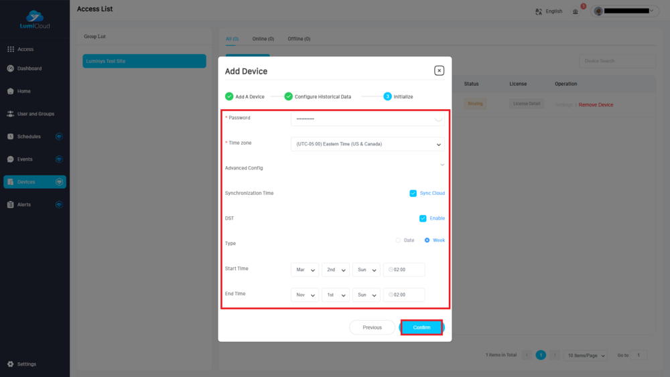Viewport: 670px width, 377px height.
Task: Open the Time zone dropdown
Action: (367, 144)
